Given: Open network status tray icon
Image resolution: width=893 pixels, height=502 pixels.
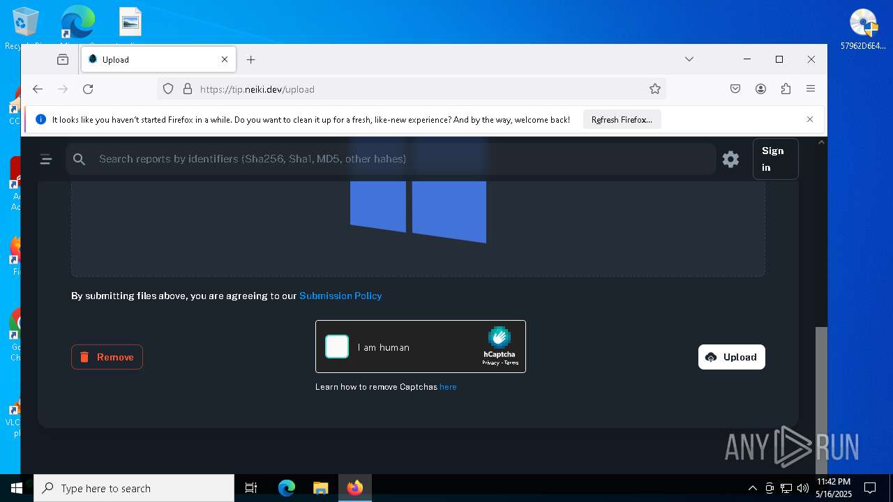Looking at the screenshot, I should tap(786, 488).
